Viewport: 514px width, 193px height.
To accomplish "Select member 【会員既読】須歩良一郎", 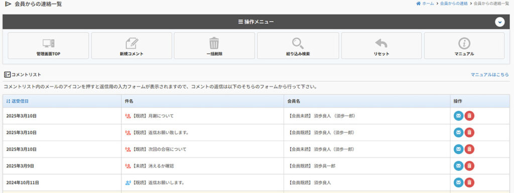I will 312,166.
